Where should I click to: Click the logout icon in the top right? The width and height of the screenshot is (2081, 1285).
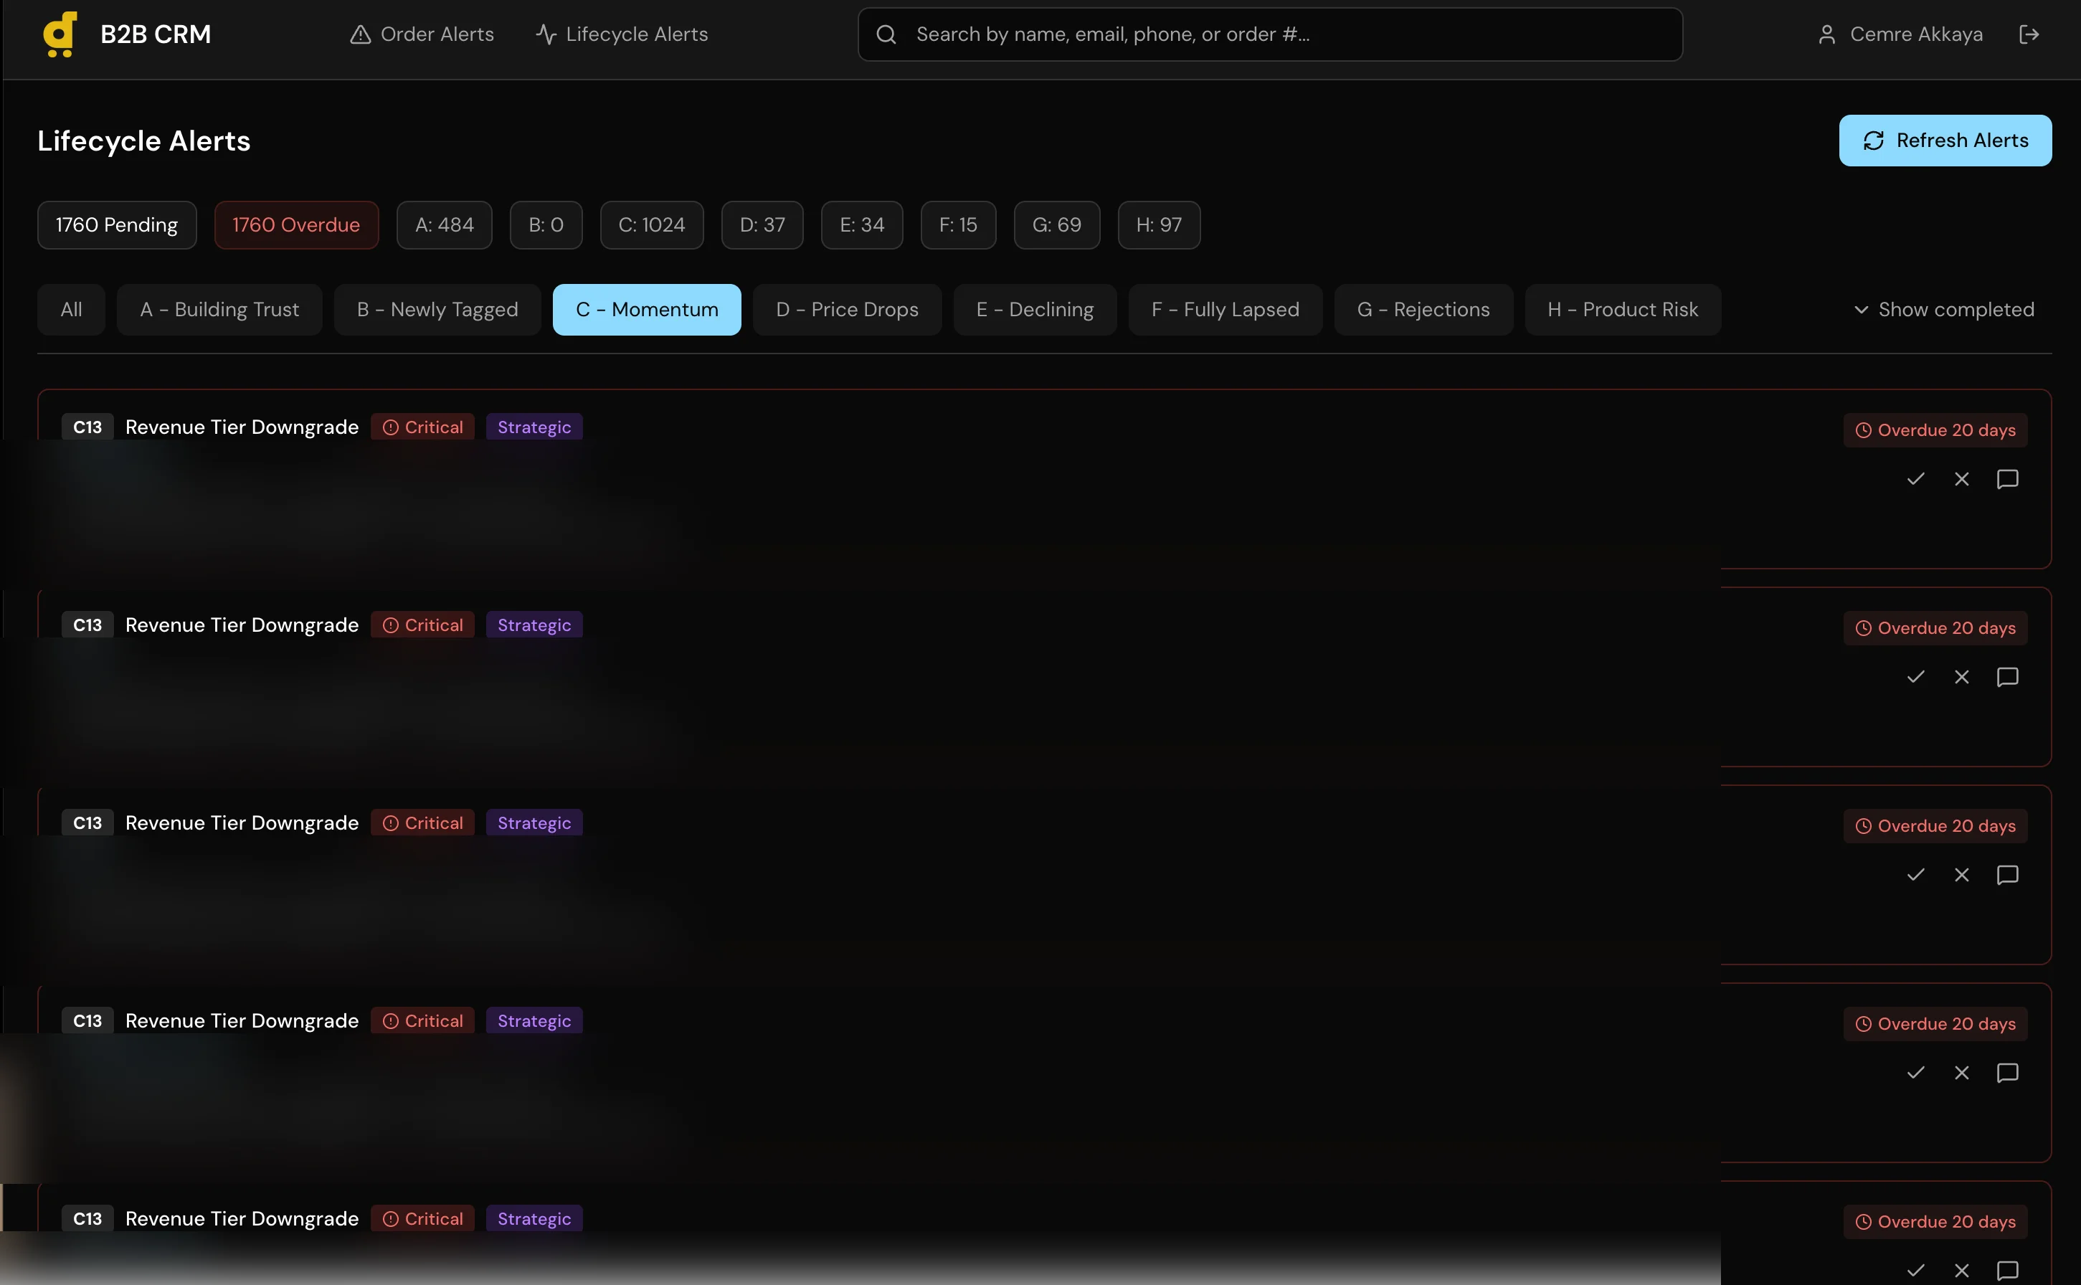pyautogui.click(x=2031, y=34)
